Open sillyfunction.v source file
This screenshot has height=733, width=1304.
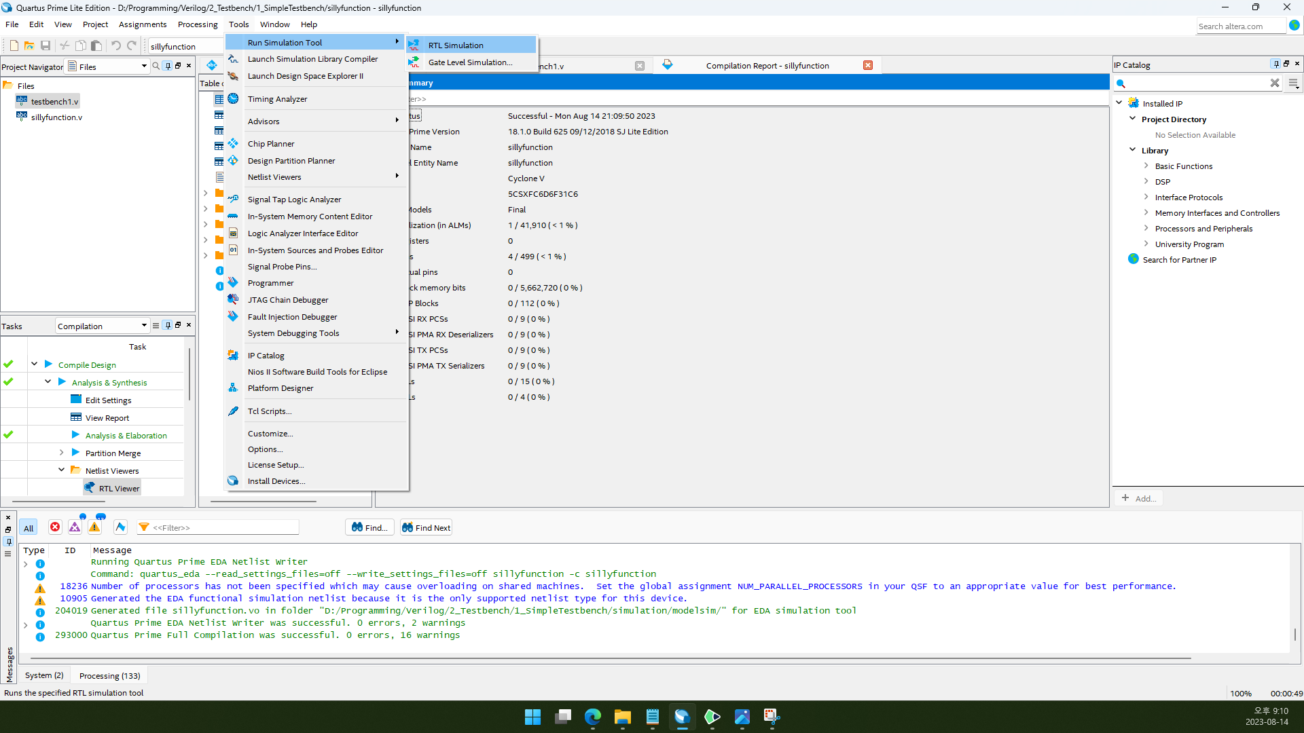coord(56,117)
